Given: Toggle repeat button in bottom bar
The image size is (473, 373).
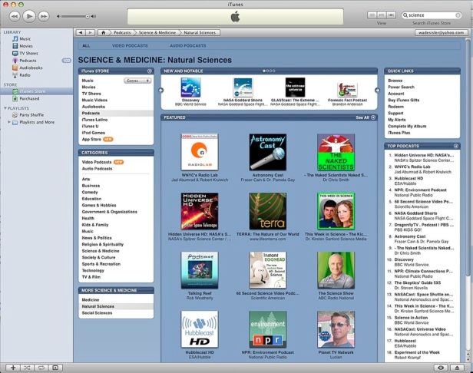Looking at the screenshot, I should [x=41, y=368].
